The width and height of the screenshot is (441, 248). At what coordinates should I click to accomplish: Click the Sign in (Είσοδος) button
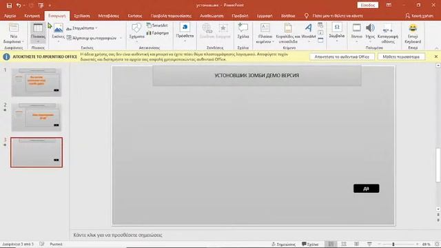pos(367,5)
